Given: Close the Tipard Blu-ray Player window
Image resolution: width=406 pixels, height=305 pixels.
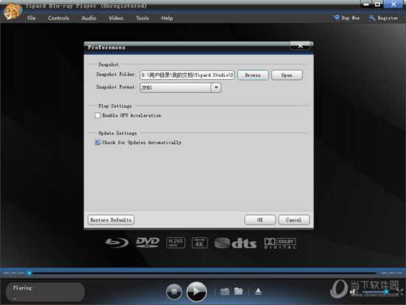Looking at the screenshot, I should click(393, 4).
